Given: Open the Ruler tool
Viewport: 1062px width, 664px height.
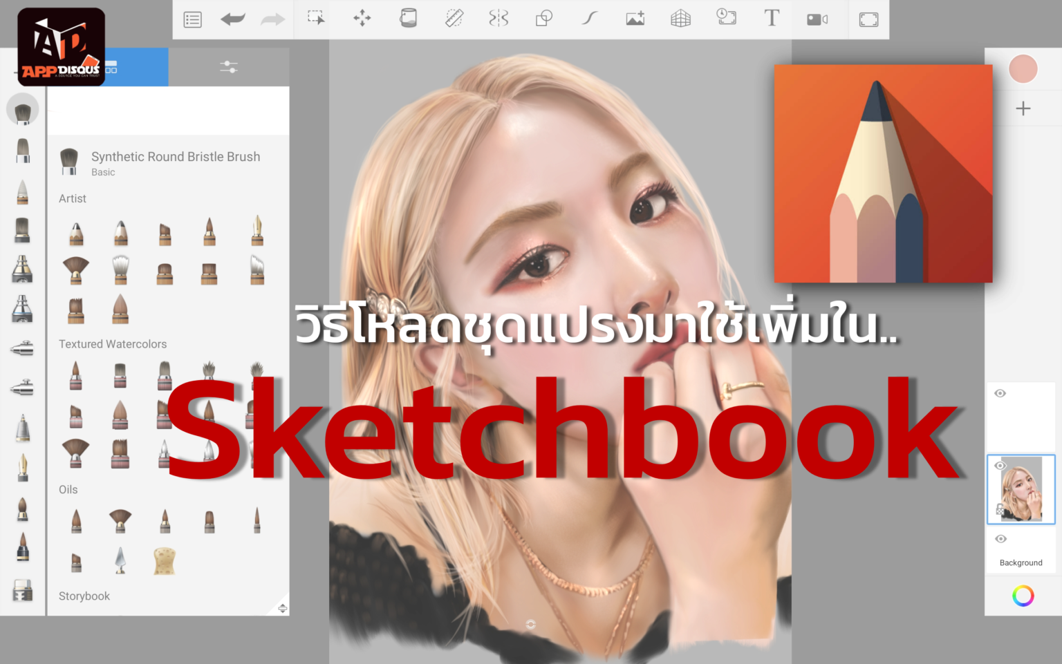Looking at the screenshot, I should (x=453, y=19).
